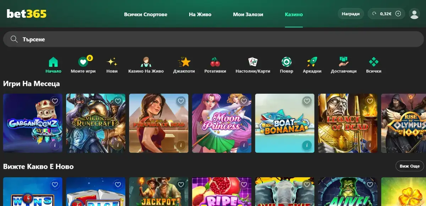Show info for Viking Runecraft game
This screenshot has width=426, height=206.
pos(118,145)
